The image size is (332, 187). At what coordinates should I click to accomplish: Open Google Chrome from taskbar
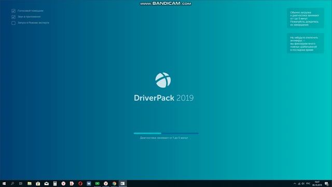[114, 183]
